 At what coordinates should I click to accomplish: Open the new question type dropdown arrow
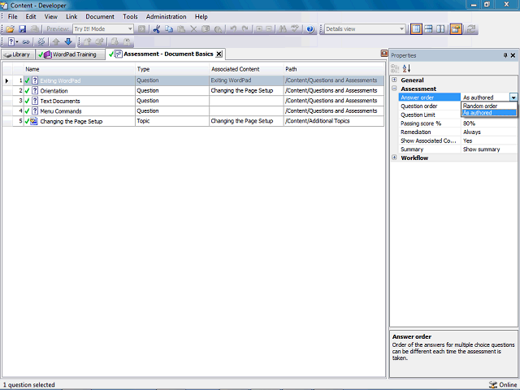point(17,41)
